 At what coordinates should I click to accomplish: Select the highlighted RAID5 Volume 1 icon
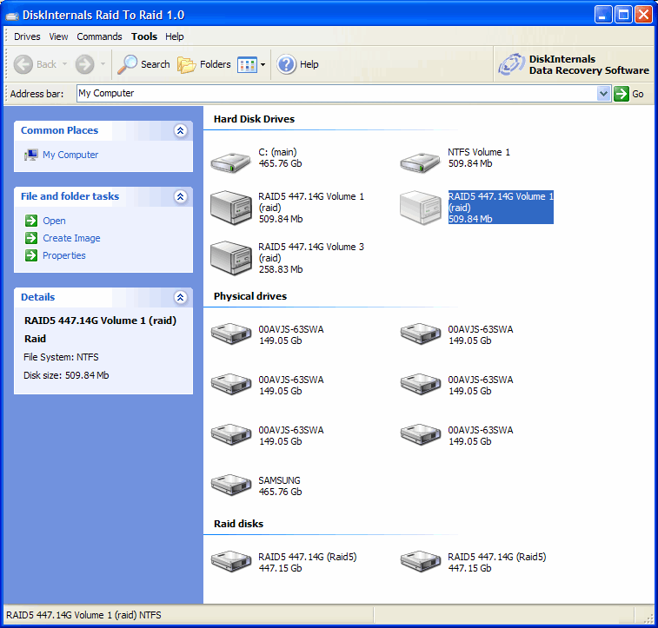point(421,207)
